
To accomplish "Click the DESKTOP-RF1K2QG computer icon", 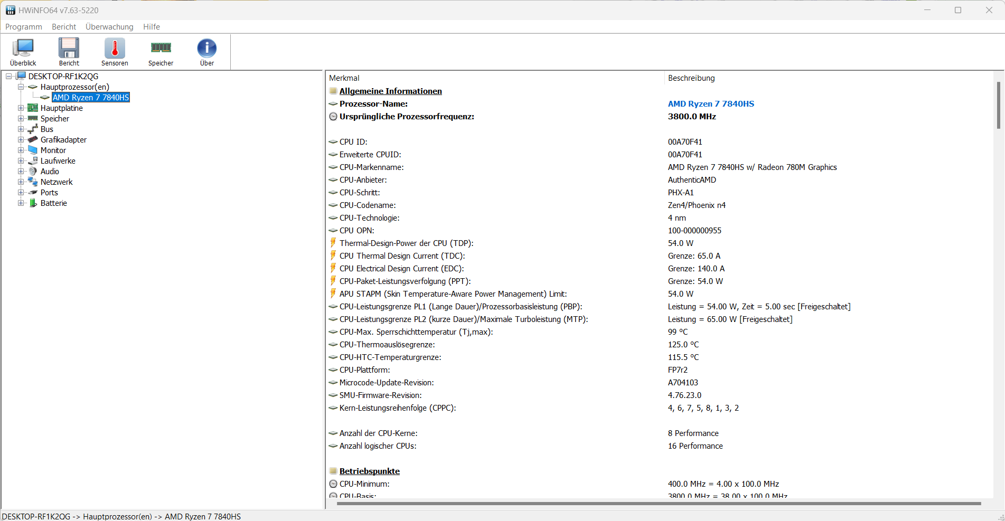I will 21,76.
